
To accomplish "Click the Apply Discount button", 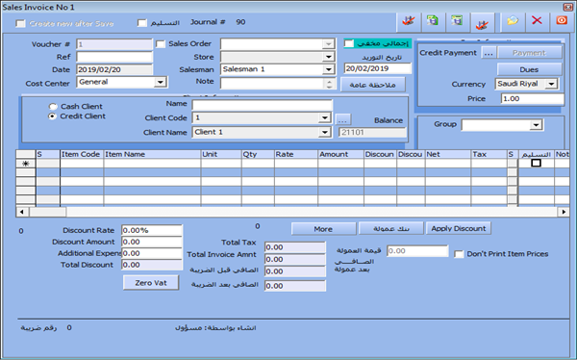I will (x=458, y=228).
